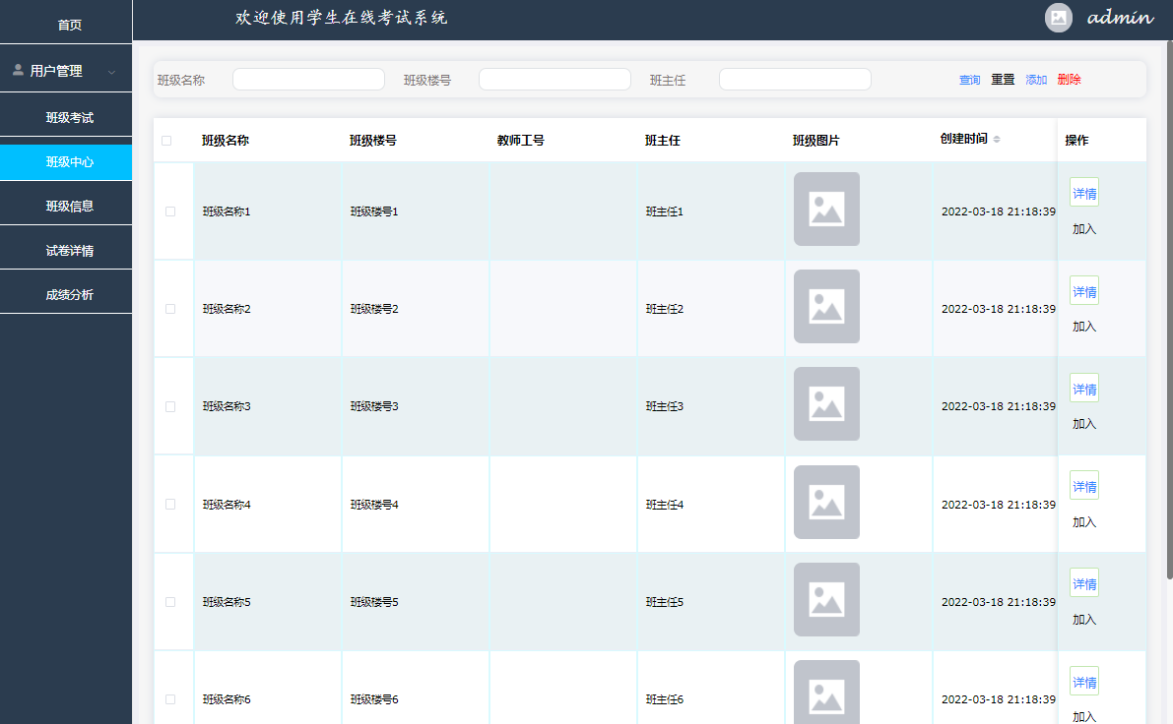Click the user icon beside 用户管理

pyautogui.click(x=18, y=70)
